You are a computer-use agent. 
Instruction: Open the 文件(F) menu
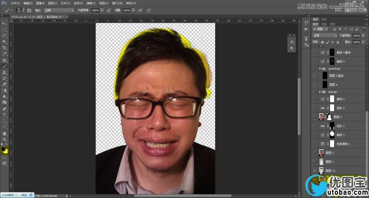coord(15,3)
